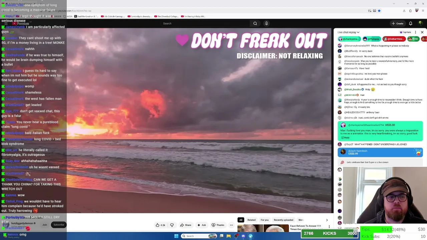Open Windows Start menu

(176, 236)
